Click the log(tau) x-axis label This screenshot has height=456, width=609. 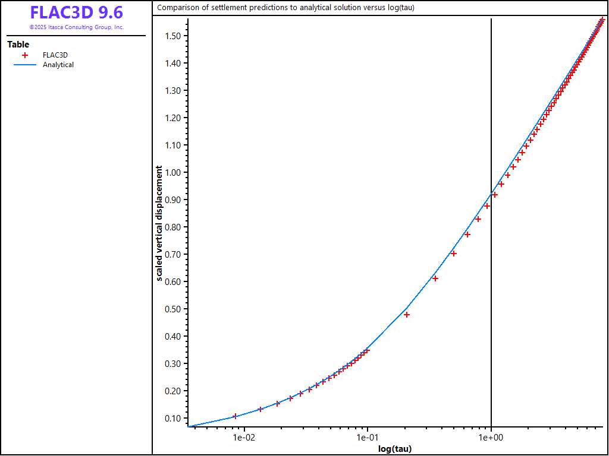click(395, 449)
